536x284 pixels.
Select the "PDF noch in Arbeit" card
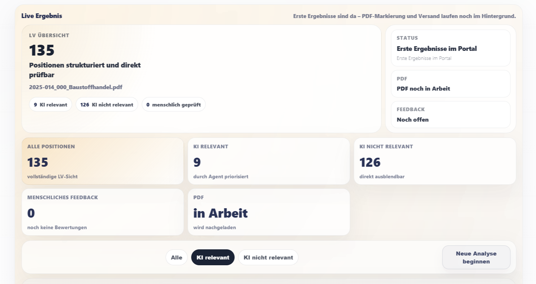pyautogui.click(x=450, y=84)
